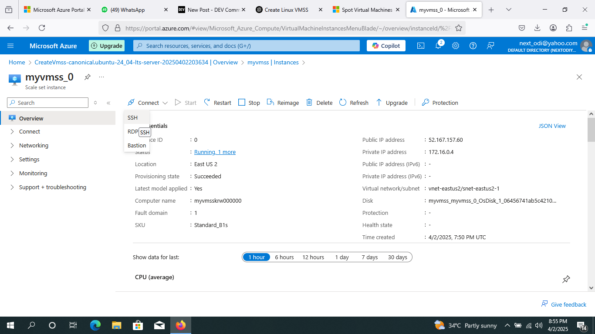
Task: Reimage the instance
Action: click(x=283, y=103)
